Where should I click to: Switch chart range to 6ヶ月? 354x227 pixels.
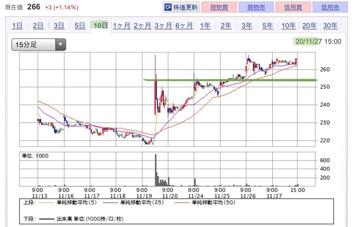point(184,26)
